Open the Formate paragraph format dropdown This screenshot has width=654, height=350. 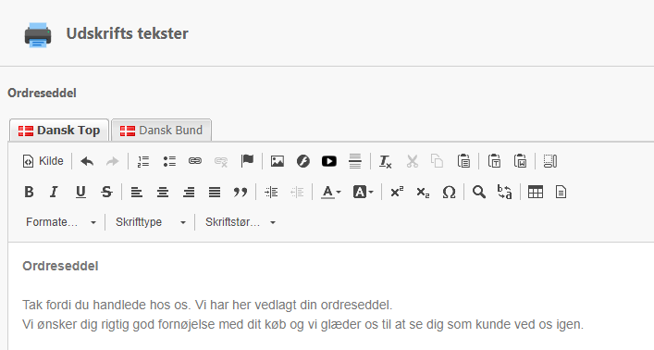coord(61,222)
